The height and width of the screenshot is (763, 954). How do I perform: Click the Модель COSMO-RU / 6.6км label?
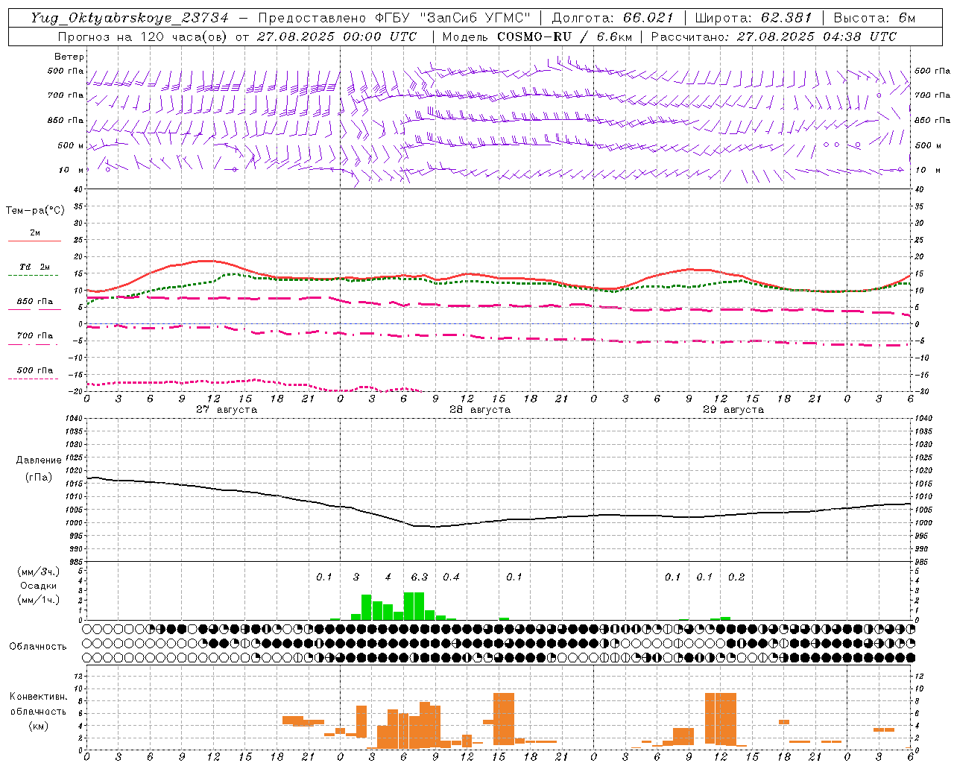[x=537, y=37]
